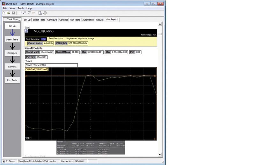
Task: Switch to the Connect tab
Action: (63, 20)
